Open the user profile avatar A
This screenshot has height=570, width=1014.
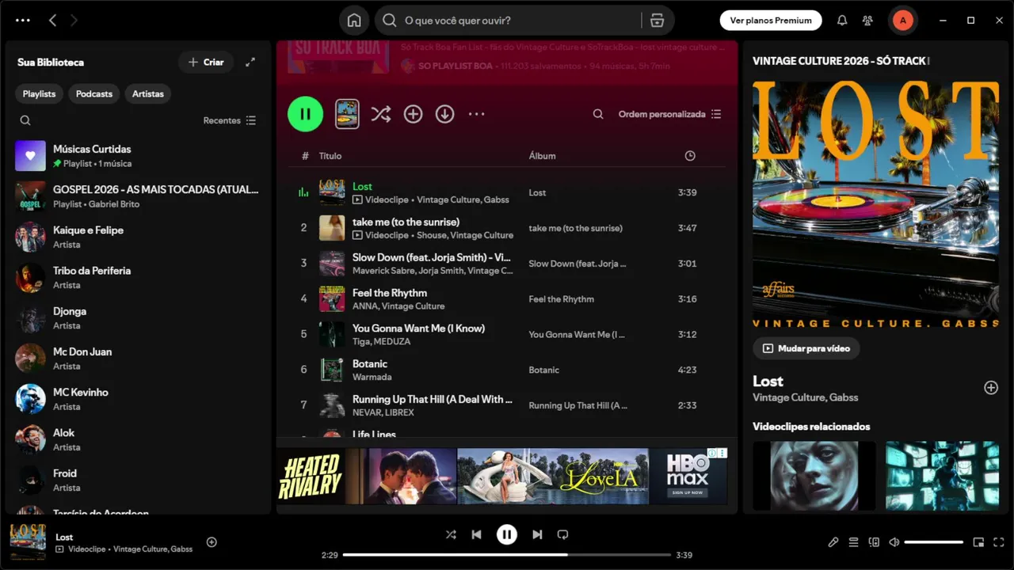pyautogui.click(x=902, y=21)
